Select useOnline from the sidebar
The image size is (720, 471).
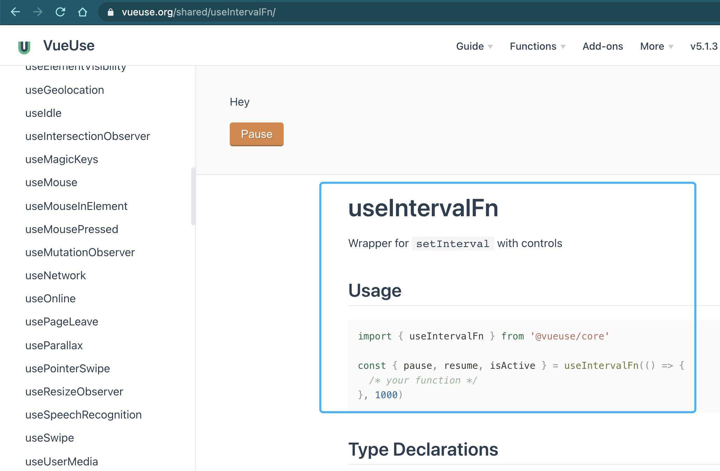50,298
